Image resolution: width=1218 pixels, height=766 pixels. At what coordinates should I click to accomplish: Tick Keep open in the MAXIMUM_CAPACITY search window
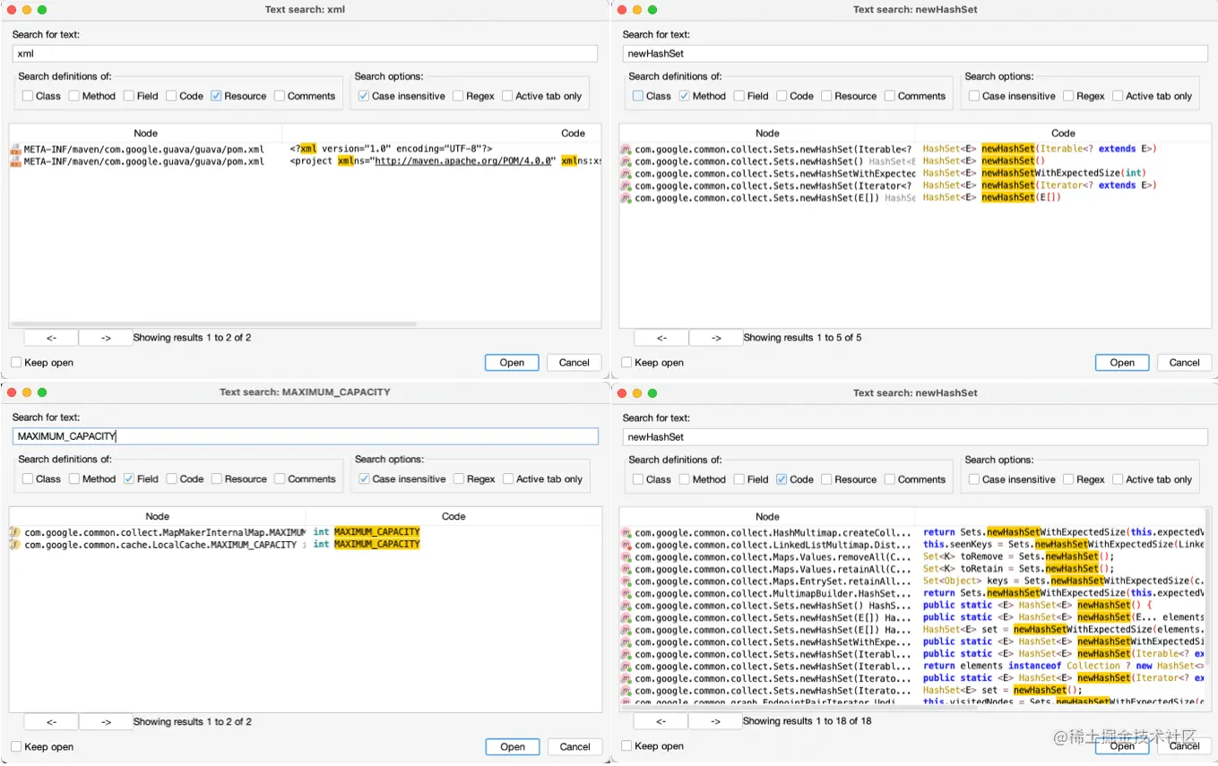pyautogui.click(x=16, y=746)
